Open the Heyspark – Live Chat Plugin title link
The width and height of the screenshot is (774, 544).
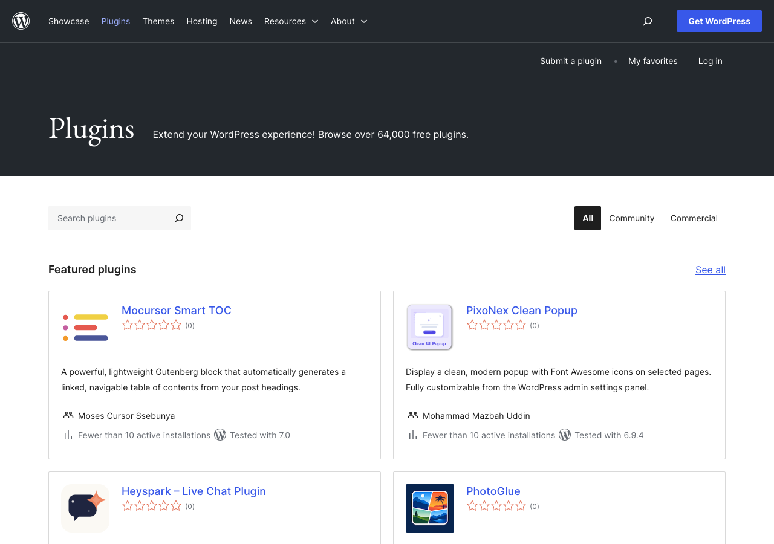193,491
